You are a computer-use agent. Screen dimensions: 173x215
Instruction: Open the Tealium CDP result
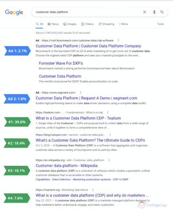[78, 118]
